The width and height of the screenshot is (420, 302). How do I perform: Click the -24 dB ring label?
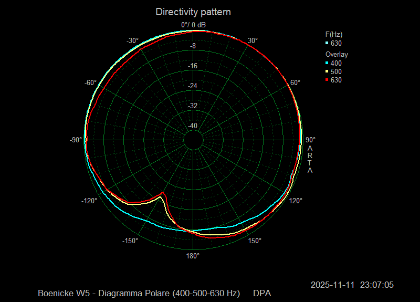tap(193, 86)
